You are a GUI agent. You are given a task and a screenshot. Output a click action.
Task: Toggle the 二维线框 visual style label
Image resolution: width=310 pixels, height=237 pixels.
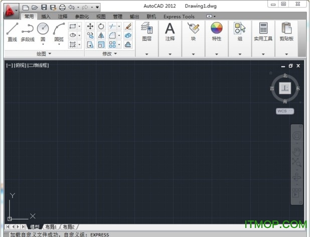tap(38, 65)
